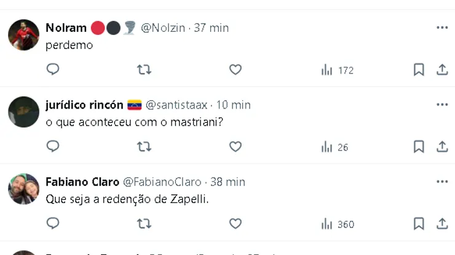This screenshot has width=455, height=255.
Task: Share Nolram's "perdemo" tweet
Action: click(x=442, y=70)
